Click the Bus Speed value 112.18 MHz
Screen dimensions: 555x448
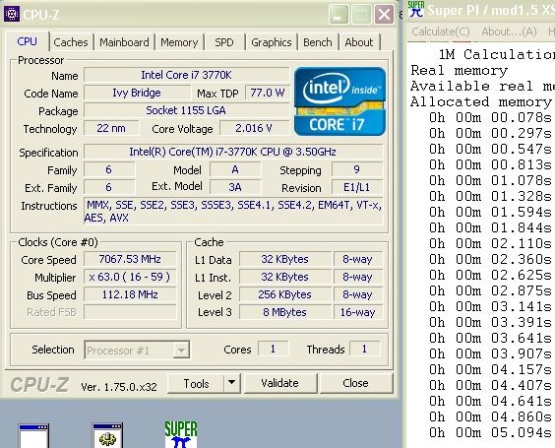tap(130, 294)
